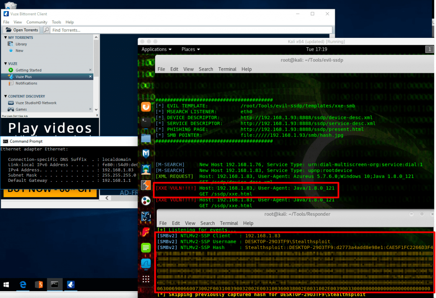
Task: Switch to Command Prompt in taskbar
Action: pyautogui.click(x=54, y=285)
